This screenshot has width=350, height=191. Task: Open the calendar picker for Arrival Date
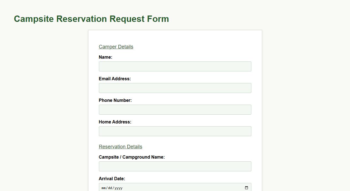tap(246, 188)
